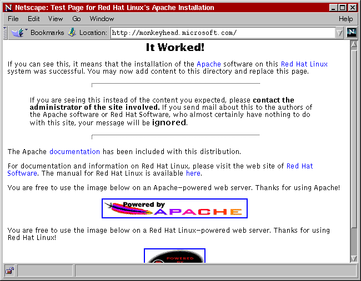This screenshot has width=361, height=281.
Task: Click the scrollbar up arrow
Action: pyautogui.click(x=354, y=44)
